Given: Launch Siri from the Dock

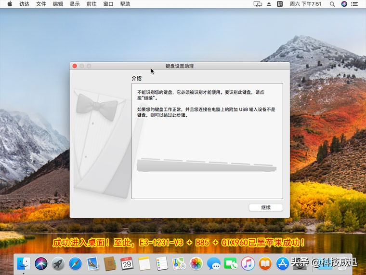Looking at the screenshot, I should [x=41, y=263].
